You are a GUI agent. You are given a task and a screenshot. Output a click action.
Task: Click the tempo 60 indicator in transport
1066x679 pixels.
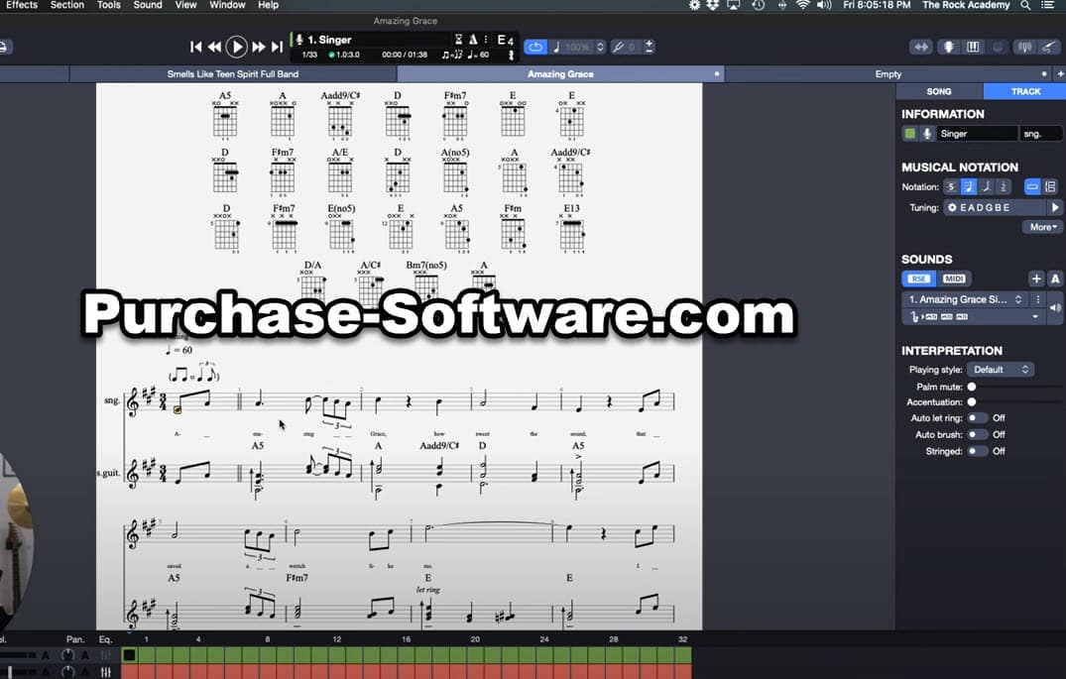point(479,56)
